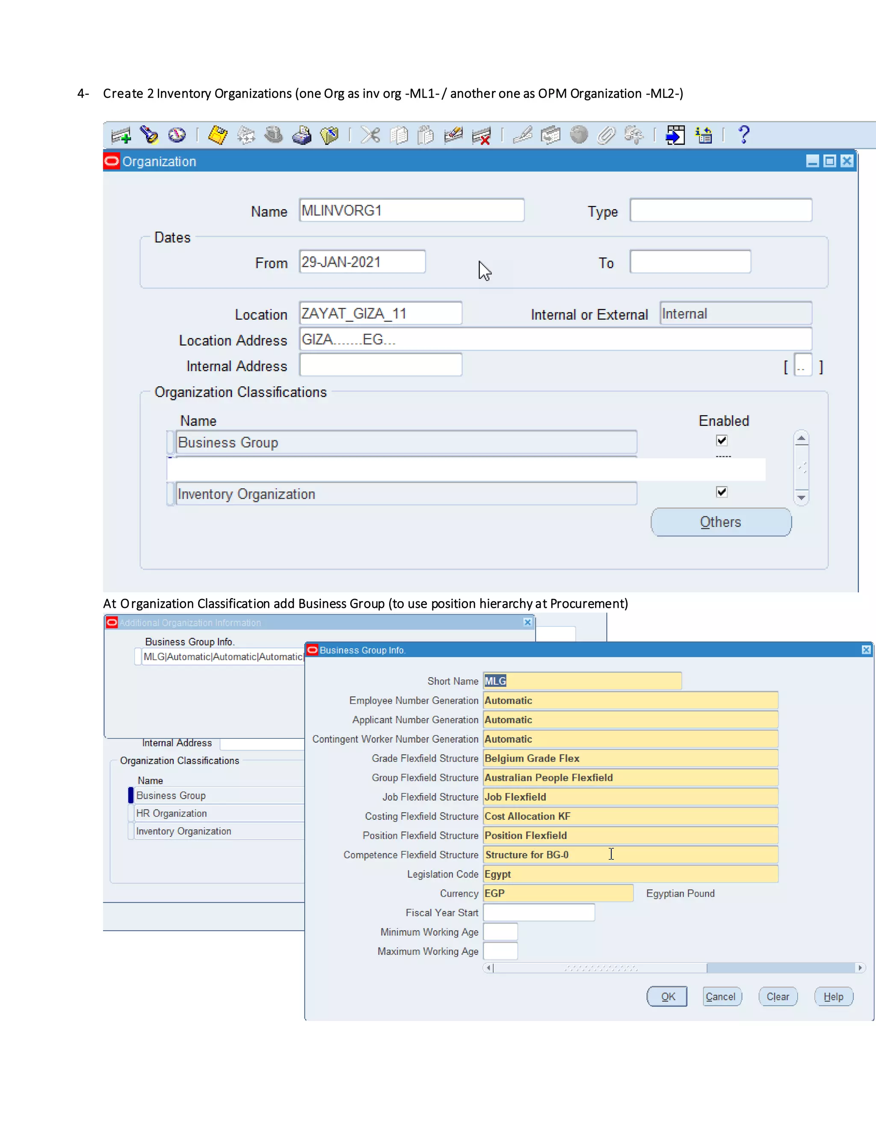Click Fiscal Year Start field

539,912
